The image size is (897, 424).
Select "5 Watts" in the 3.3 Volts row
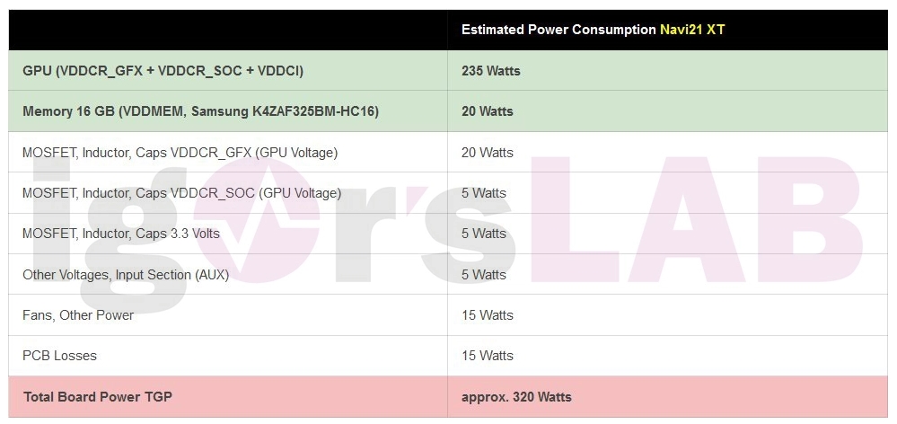[484, 234]
